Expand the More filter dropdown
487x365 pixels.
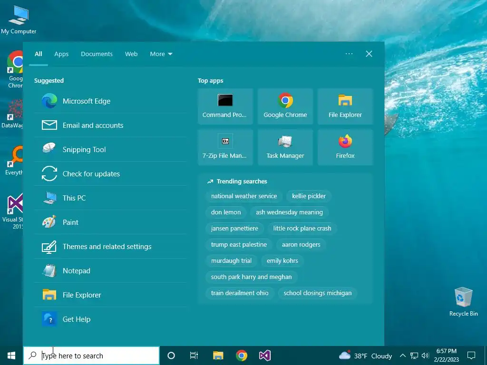pos(161,54)
